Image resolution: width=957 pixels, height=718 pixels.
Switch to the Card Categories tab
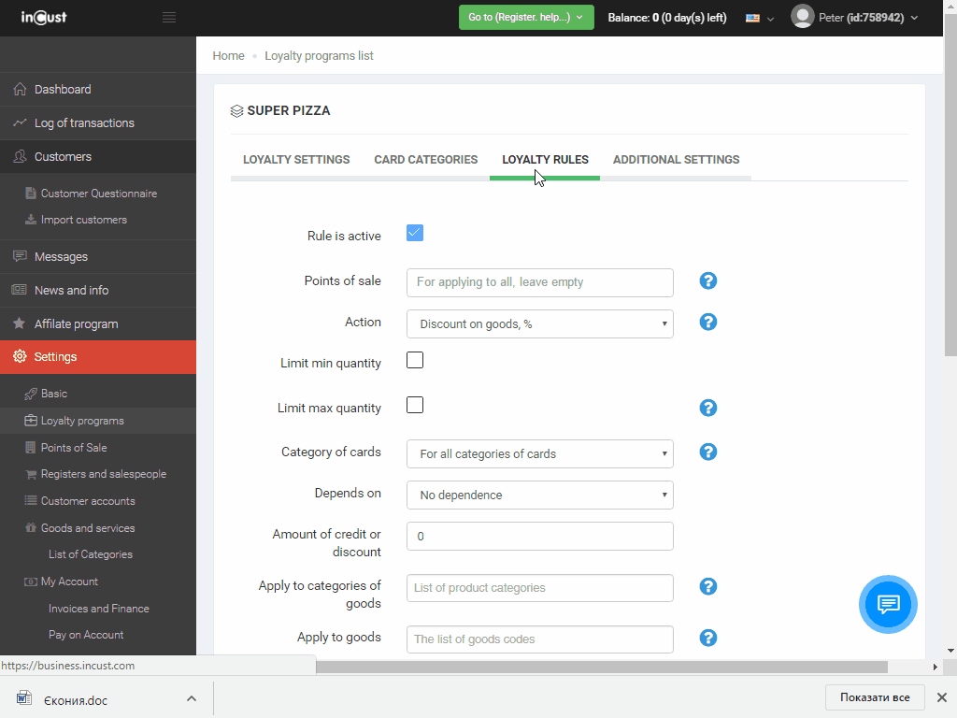[425, 160]
